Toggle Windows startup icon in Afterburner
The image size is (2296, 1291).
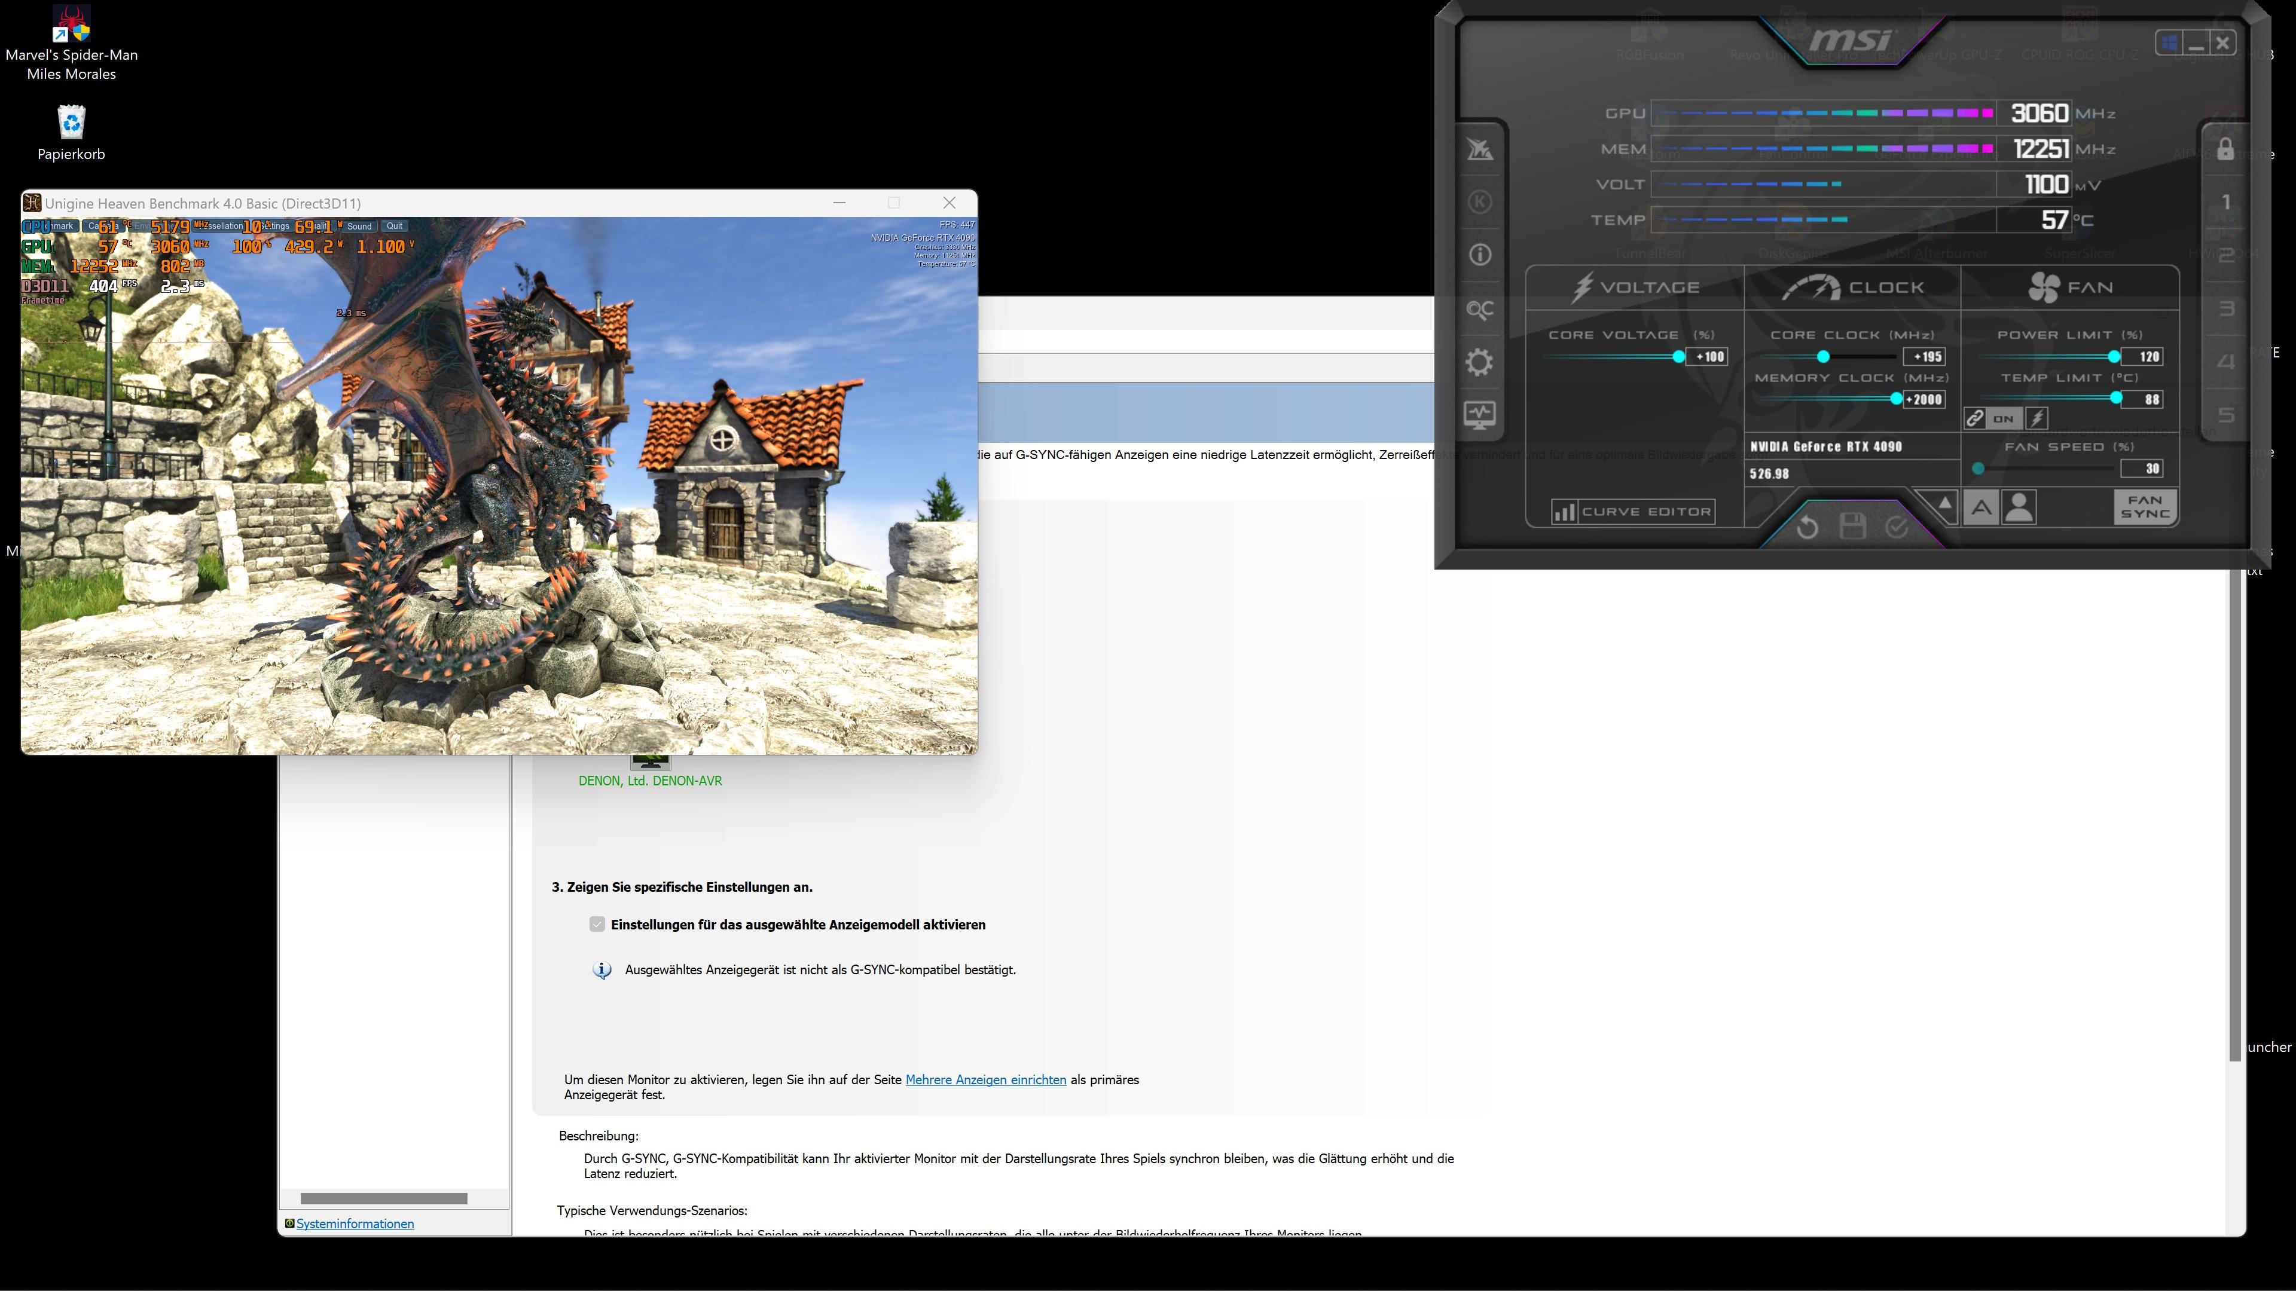2169,43
